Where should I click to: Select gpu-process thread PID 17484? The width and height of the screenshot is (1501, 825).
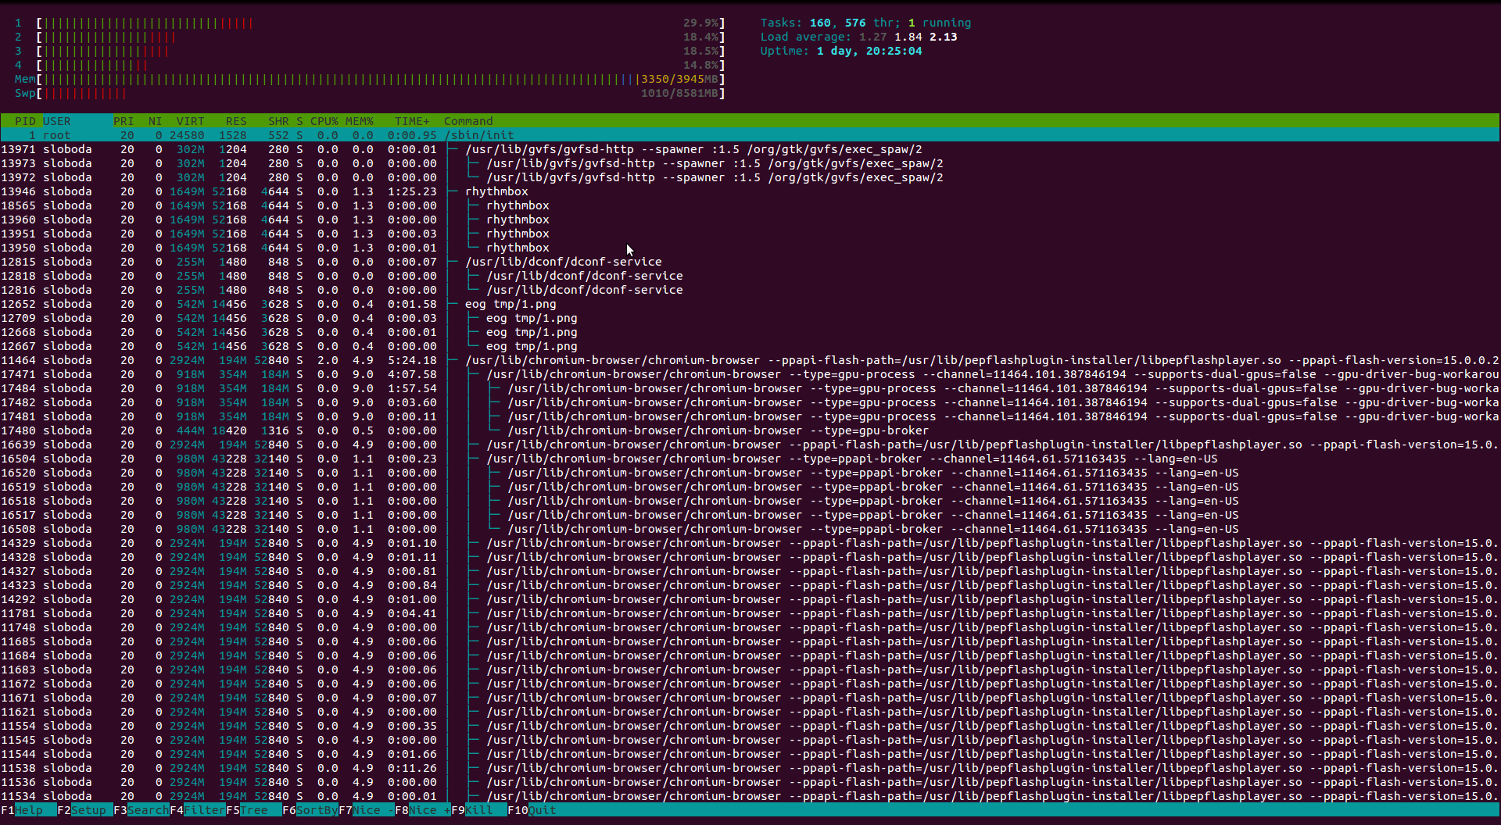coord(750,388)
